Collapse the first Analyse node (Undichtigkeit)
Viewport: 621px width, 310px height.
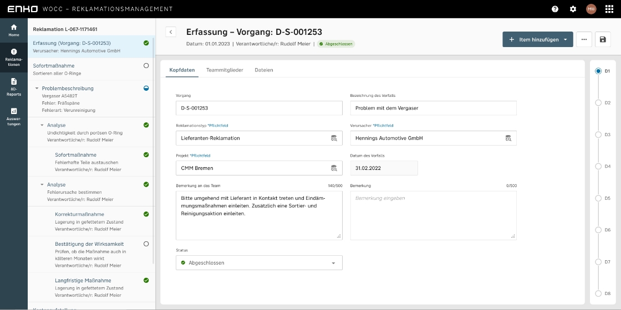pos(42,125)
